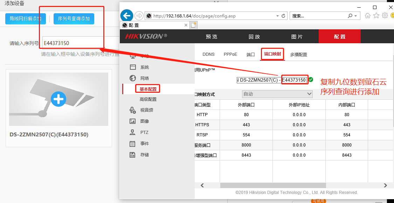The height and width of the screenshot is (203, 394).
Task: Expand the address bar history dropdown
Action: (278, 16)
